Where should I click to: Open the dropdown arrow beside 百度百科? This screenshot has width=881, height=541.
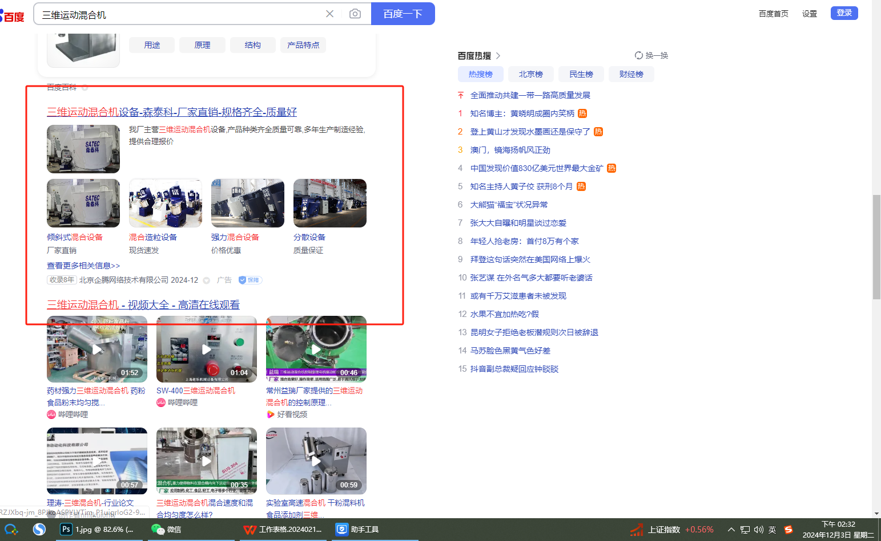pos(85,88)
